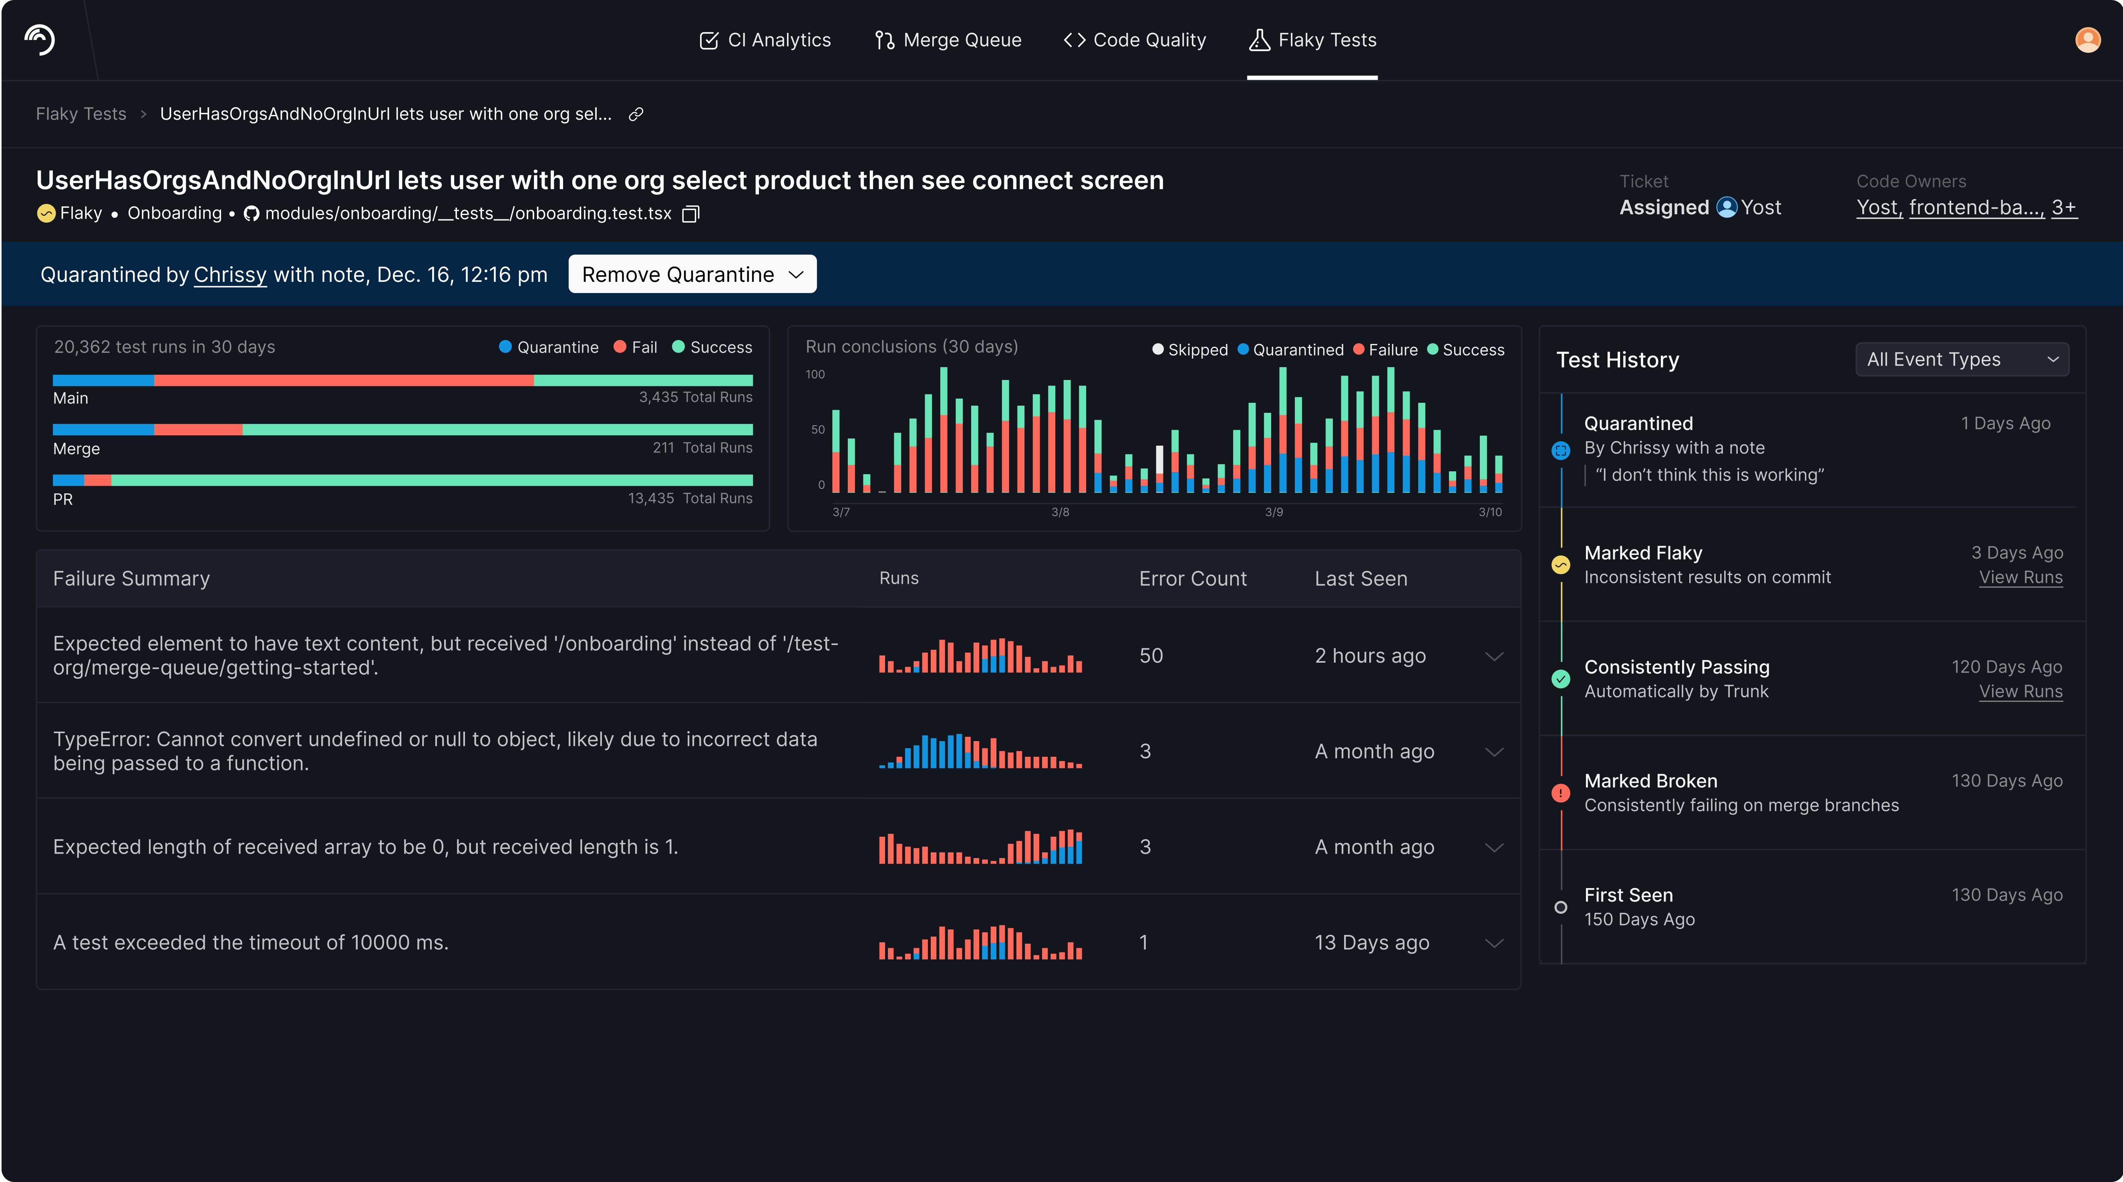Go to the Code Quality tab
2123x1182 pixels.
click(1134, 40)
